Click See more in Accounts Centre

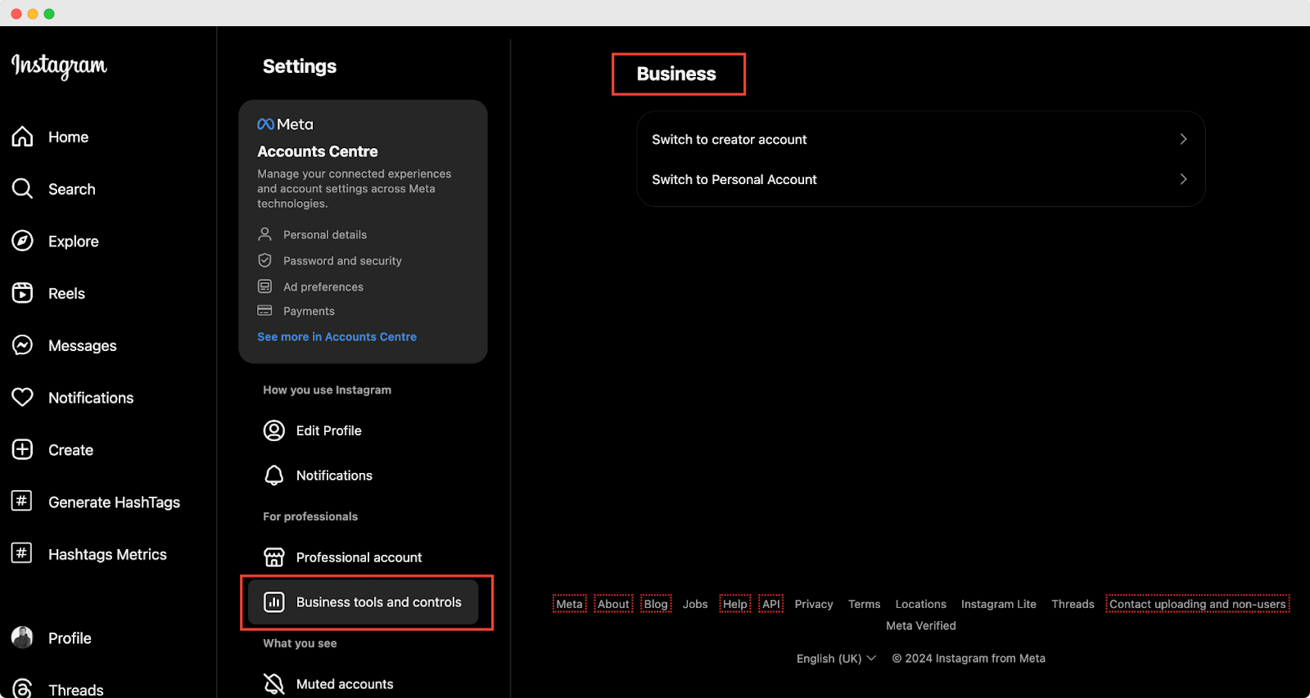(337, 337)
